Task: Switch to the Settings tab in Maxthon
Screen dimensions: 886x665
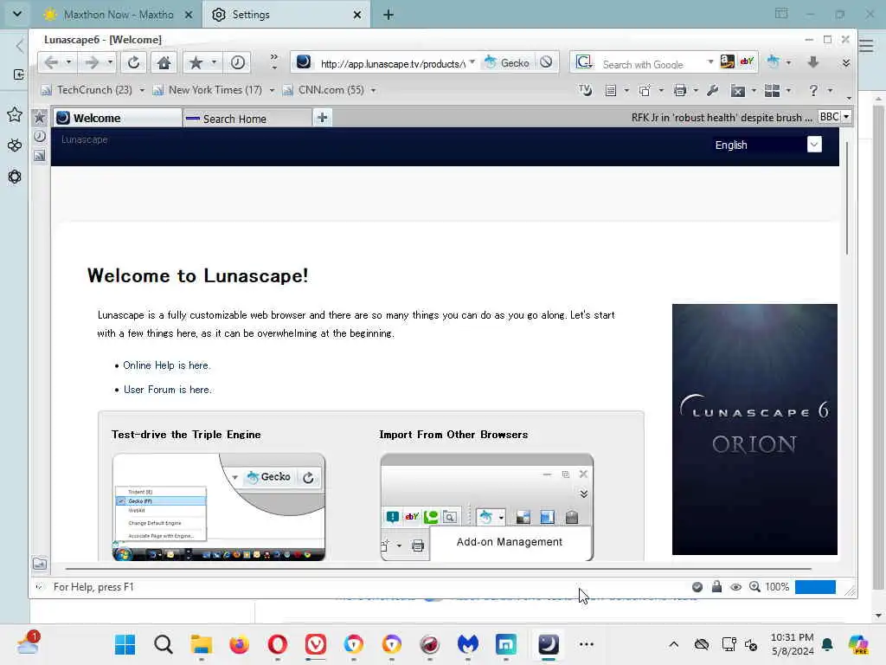Action: click(287, 15)
